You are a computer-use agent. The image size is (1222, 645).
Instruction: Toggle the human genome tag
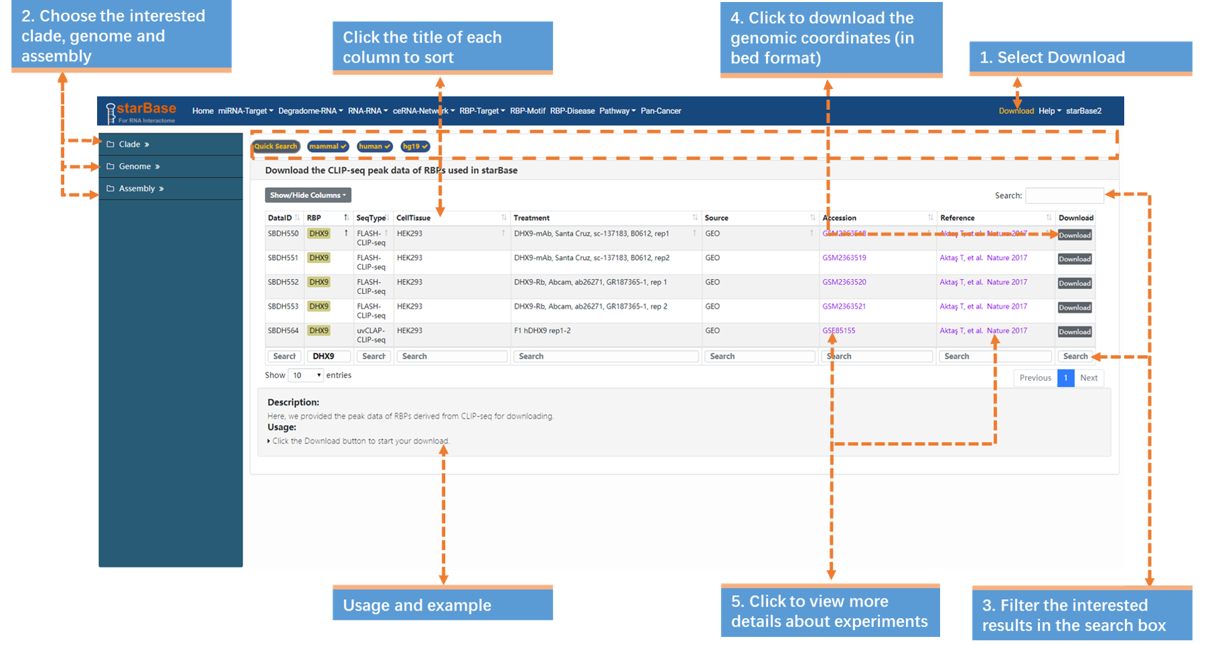click(x=375, y=146)
